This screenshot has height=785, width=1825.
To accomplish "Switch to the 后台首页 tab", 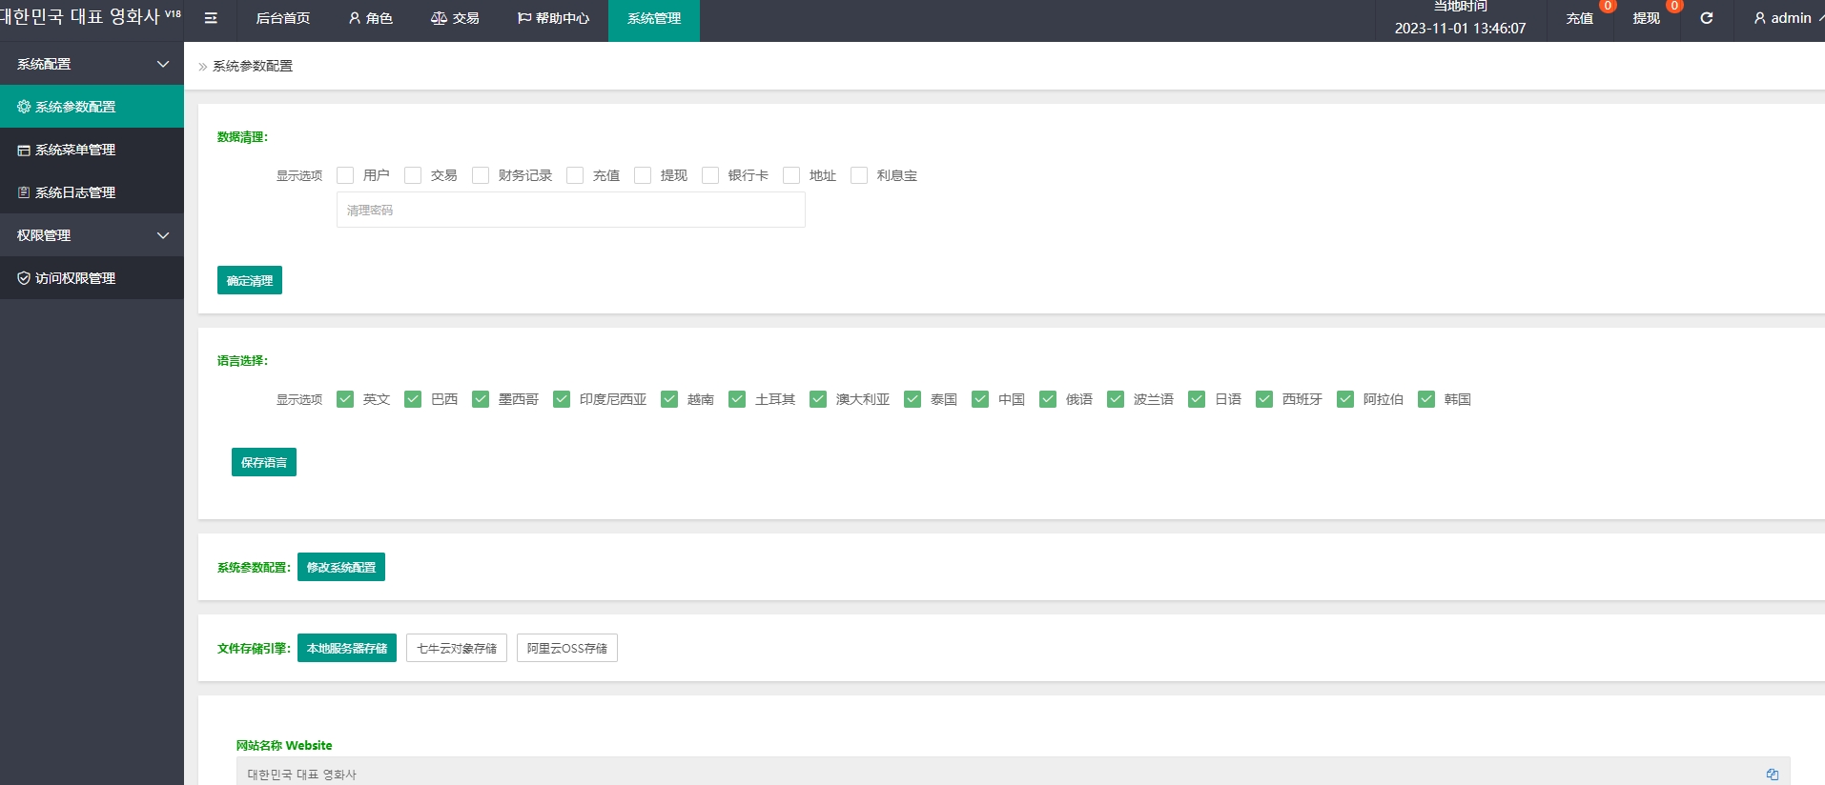I will 283,18.
